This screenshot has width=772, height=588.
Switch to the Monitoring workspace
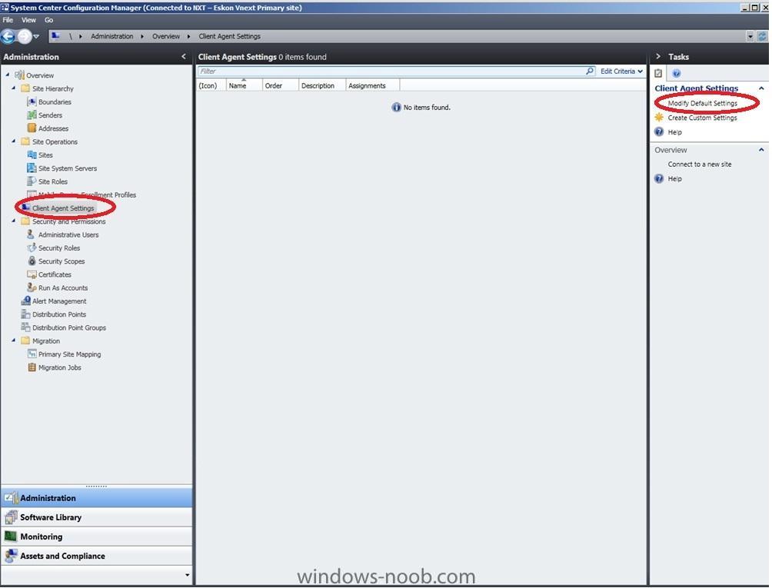click(x=97, y=537)
